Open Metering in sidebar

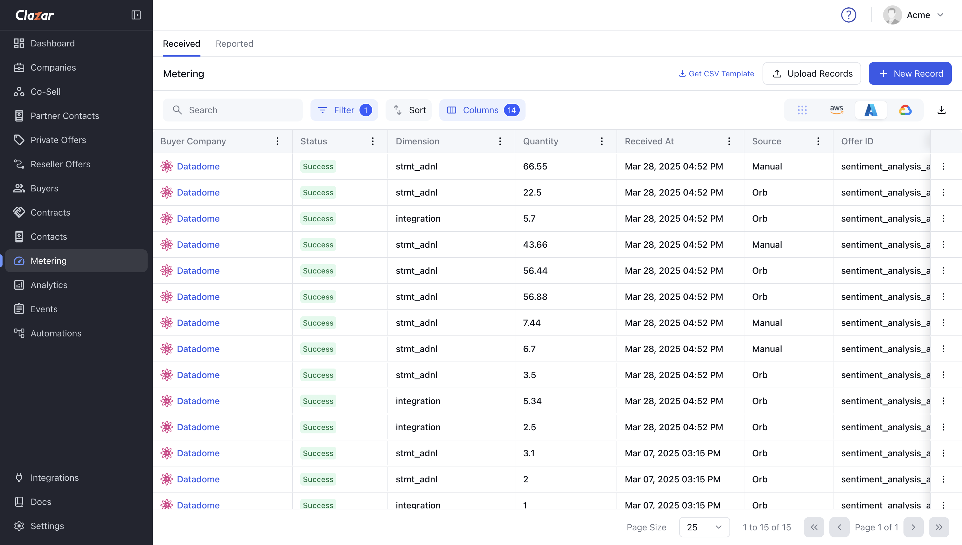click(x=76, y=260)
